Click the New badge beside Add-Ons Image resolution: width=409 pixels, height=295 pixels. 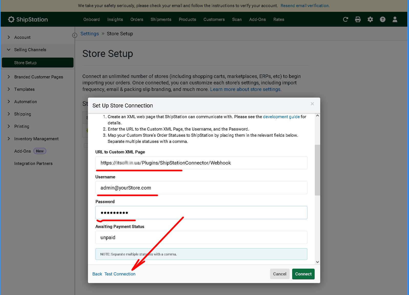coord(40,151)
